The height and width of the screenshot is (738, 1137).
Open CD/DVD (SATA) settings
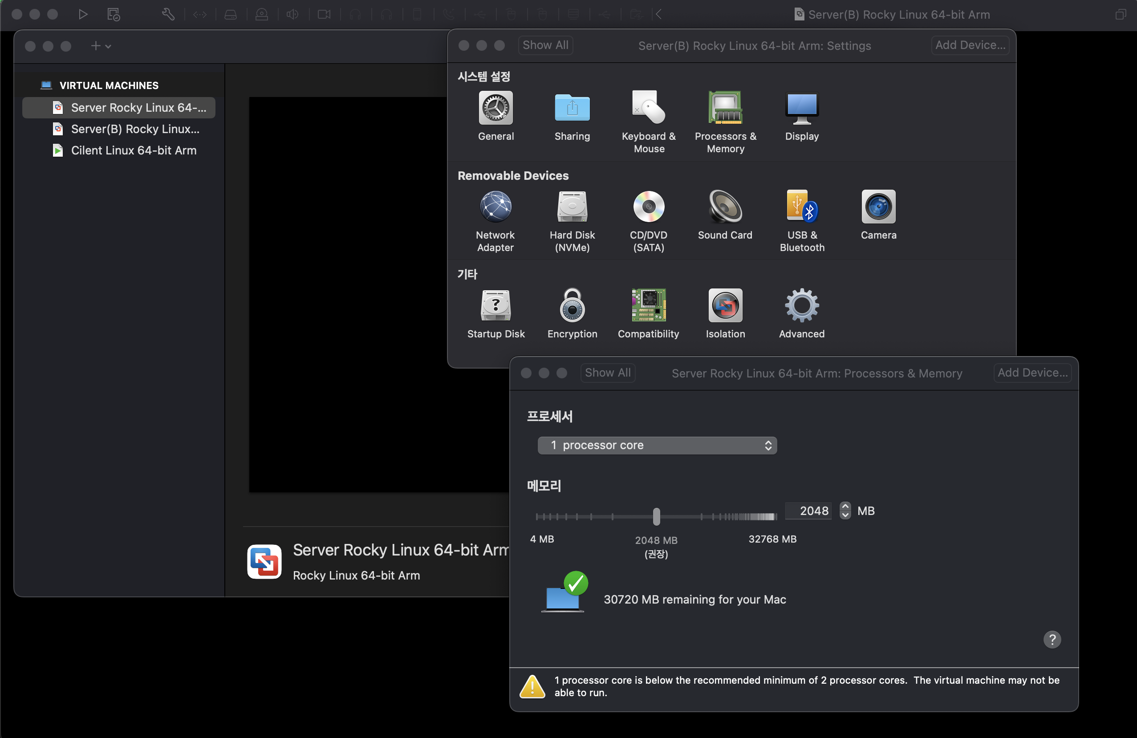pyautogui.click(x=648, y=207)
